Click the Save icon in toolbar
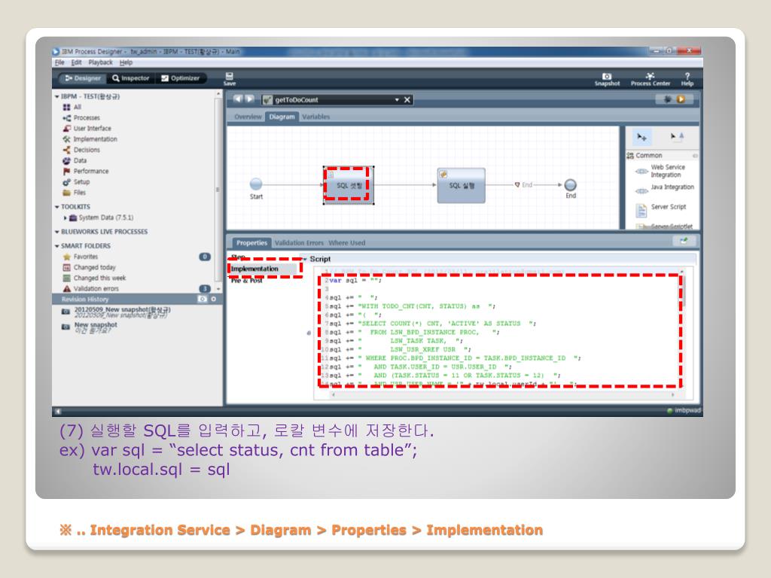Viewport: 771px width, 578px height. pyautogui.click(x=229, y=78)
